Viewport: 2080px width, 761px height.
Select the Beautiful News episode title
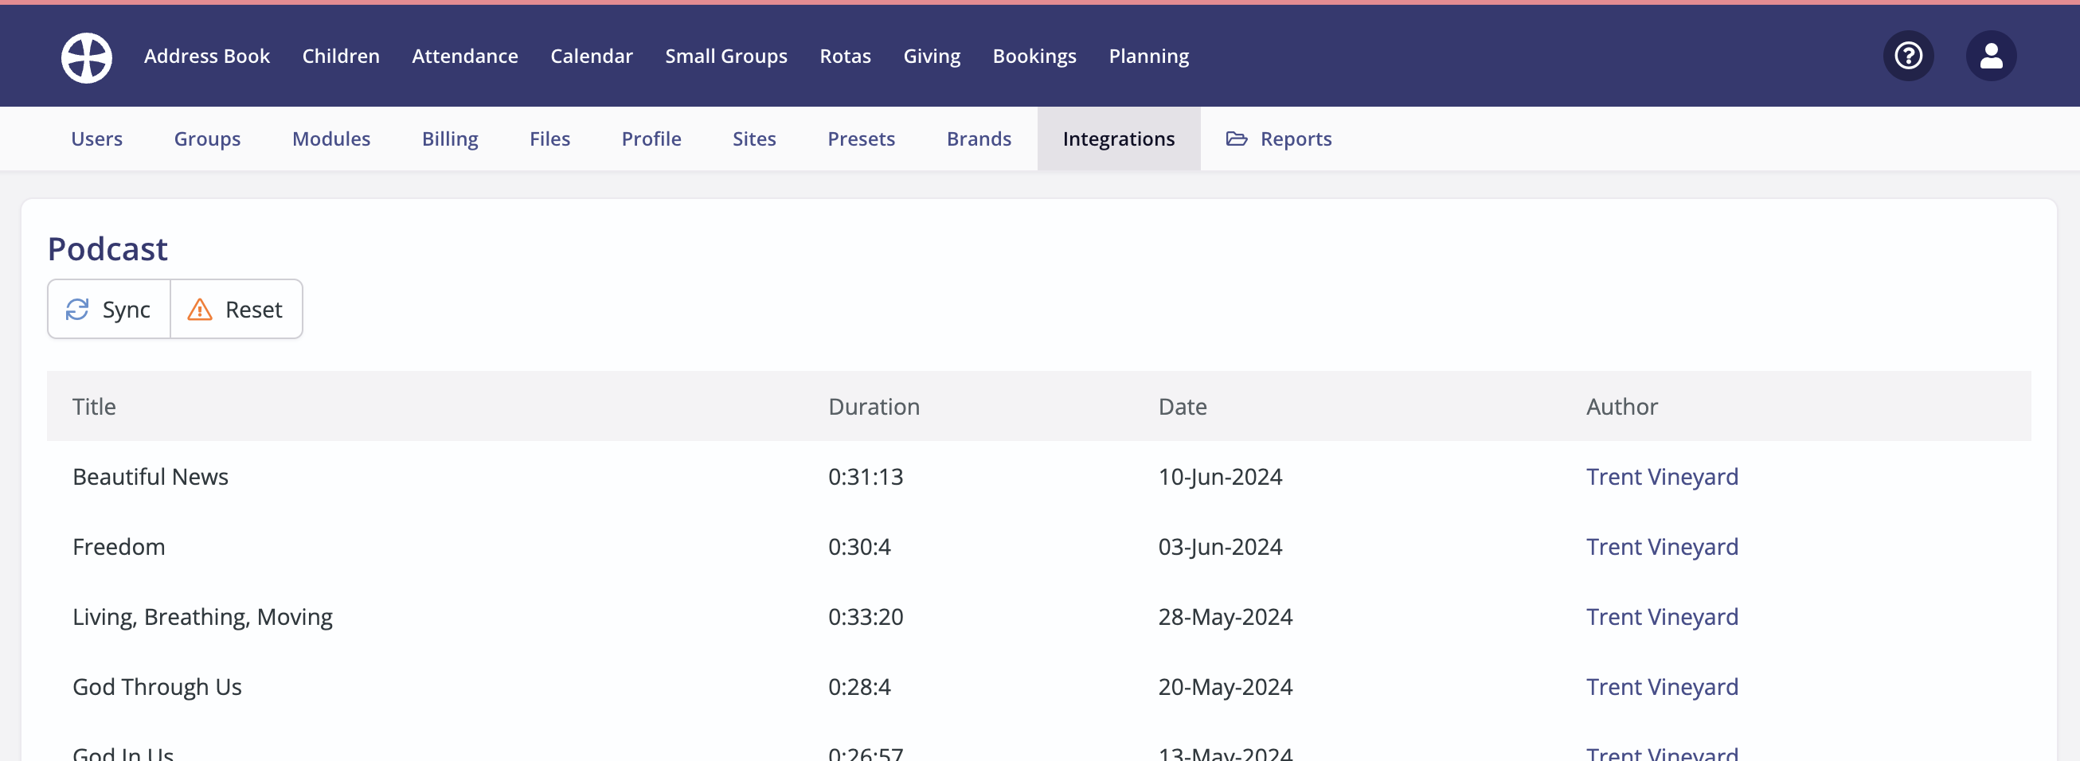pyautogui.click(x=151, y=476)
